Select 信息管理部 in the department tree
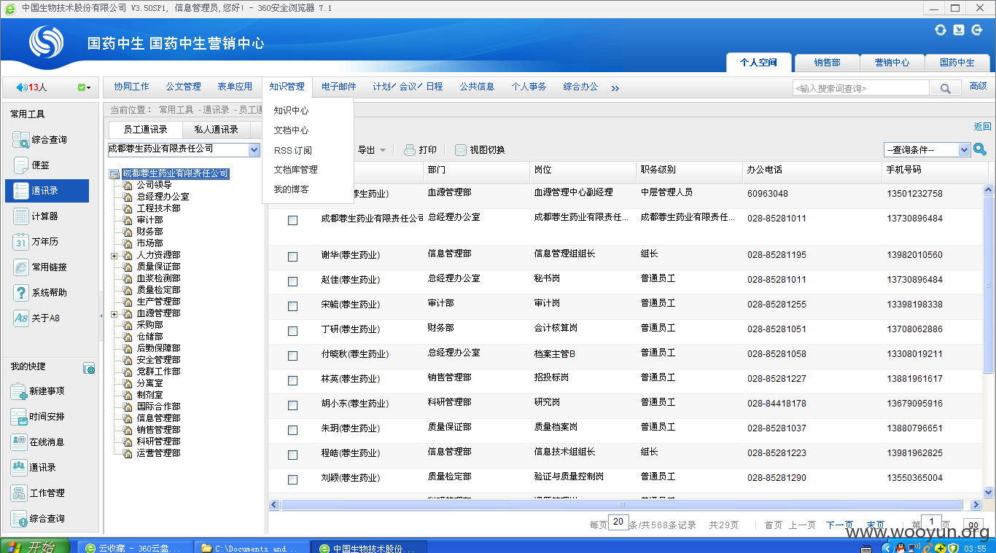Viewport: 996px width, 553px height. pos(158,418)
